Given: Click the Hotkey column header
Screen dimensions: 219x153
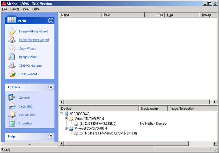Looking at the screenshot, I should (208, 15).
